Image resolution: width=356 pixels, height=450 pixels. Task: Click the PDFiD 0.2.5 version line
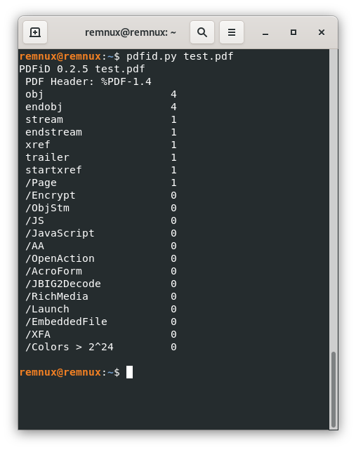coord(82,70)
